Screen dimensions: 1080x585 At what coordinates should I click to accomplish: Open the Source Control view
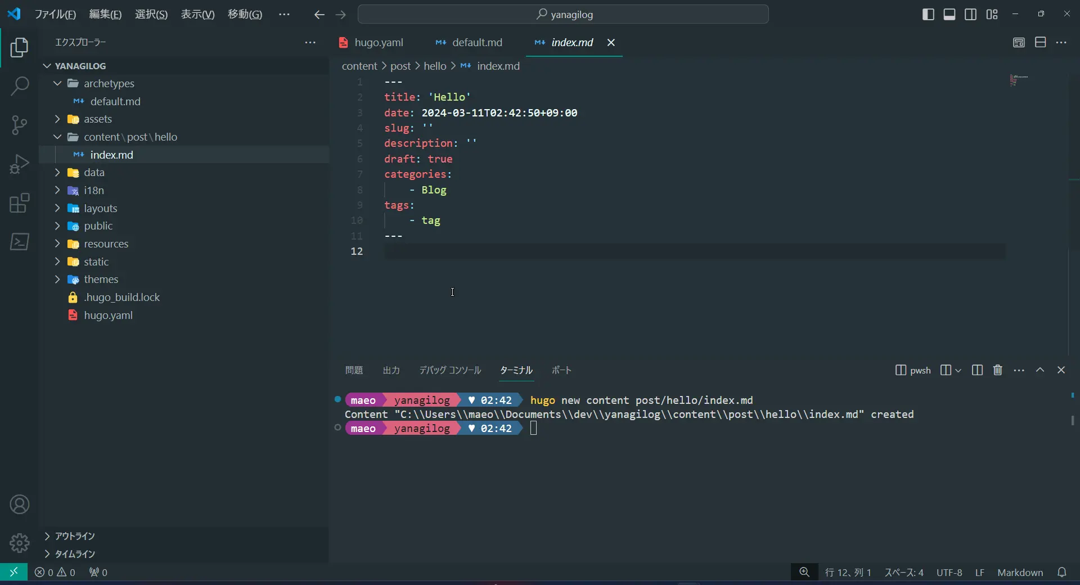pos(20,125)
